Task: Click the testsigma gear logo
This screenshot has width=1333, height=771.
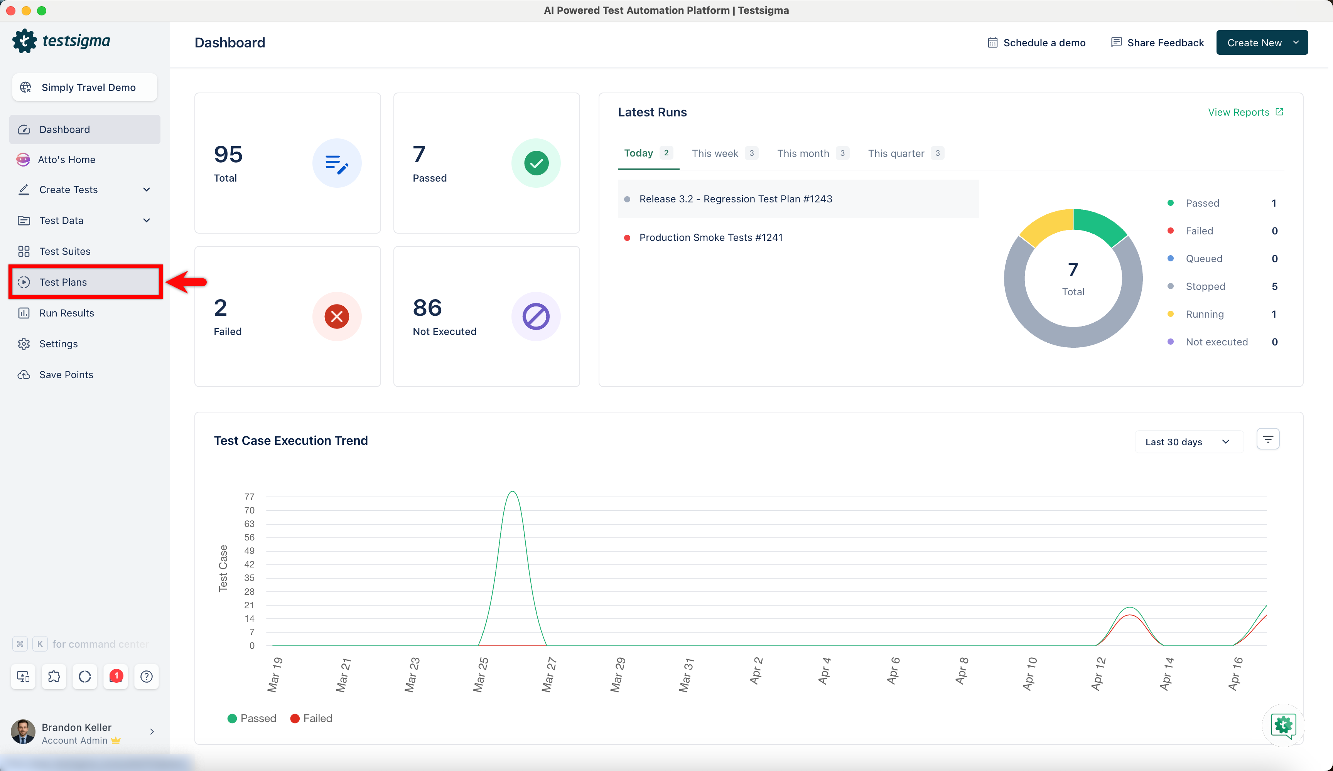Action: pyautogui.click(x=24, y=41)
